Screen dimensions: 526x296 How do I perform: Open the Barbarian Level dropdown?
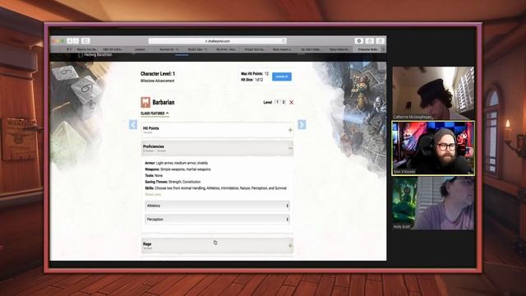click(280, 102)
